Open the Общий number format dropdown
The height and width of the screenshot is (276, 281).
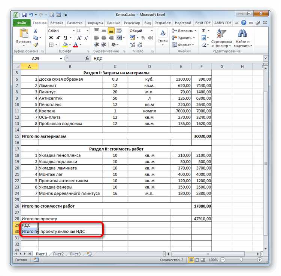(152, 31)
